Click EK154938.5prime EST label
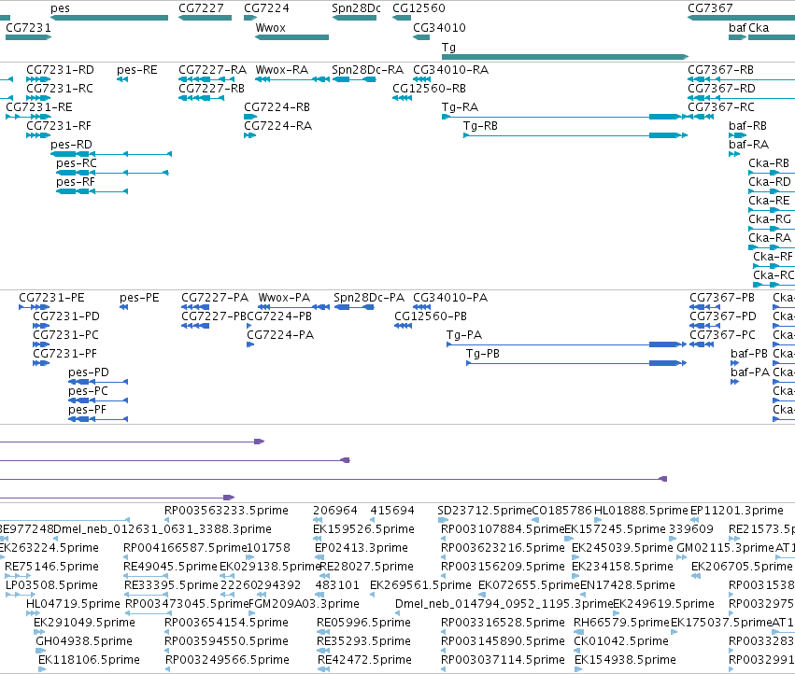Viewport: 795px width, 674px height. pyautogui.click(x=625, y=660)
